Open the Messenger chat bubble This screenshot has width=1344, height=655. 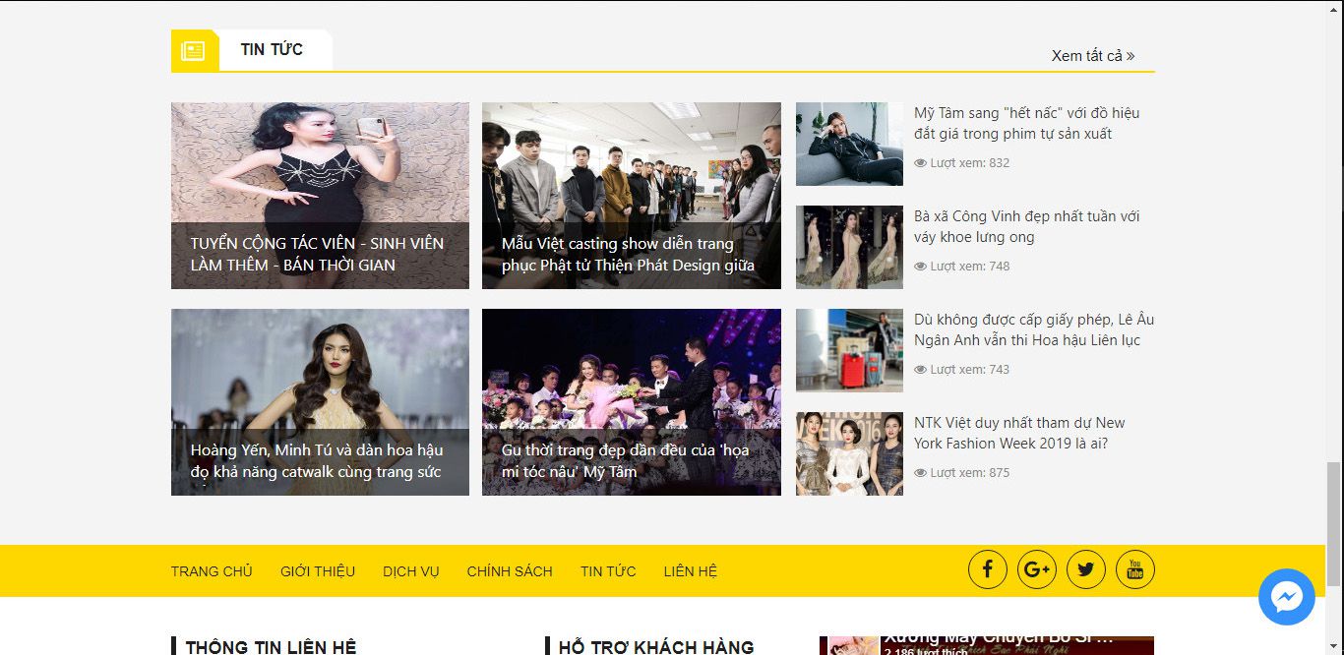[1286, 597]
